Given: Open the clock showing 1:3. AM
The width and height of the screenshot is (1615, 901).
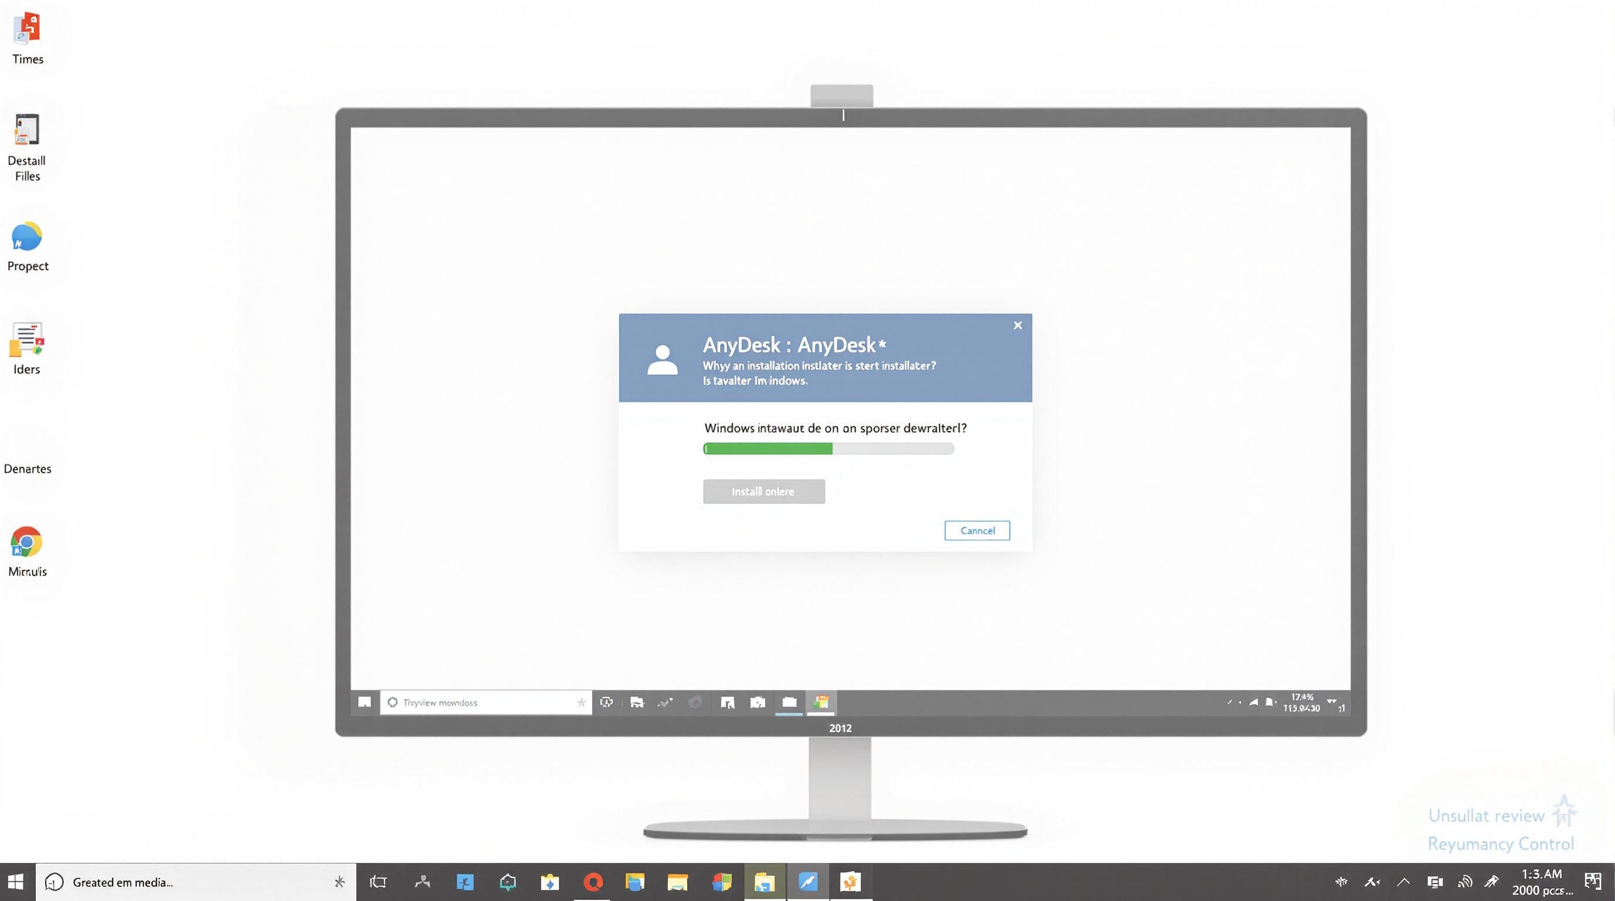Looking at the screenshot, I should coord(1542,882).
